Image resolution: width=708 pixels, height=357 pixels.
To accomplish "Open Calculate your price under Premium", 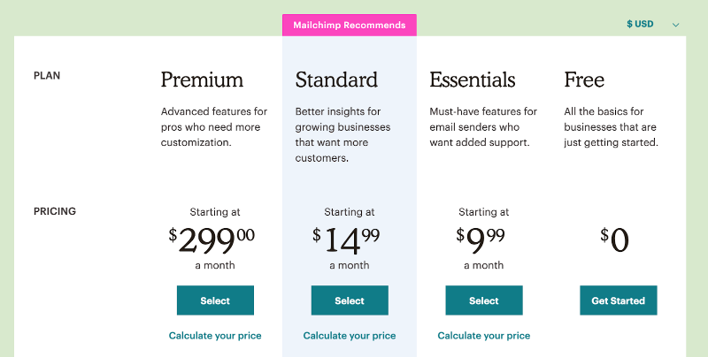I will [x=215, y=336].
